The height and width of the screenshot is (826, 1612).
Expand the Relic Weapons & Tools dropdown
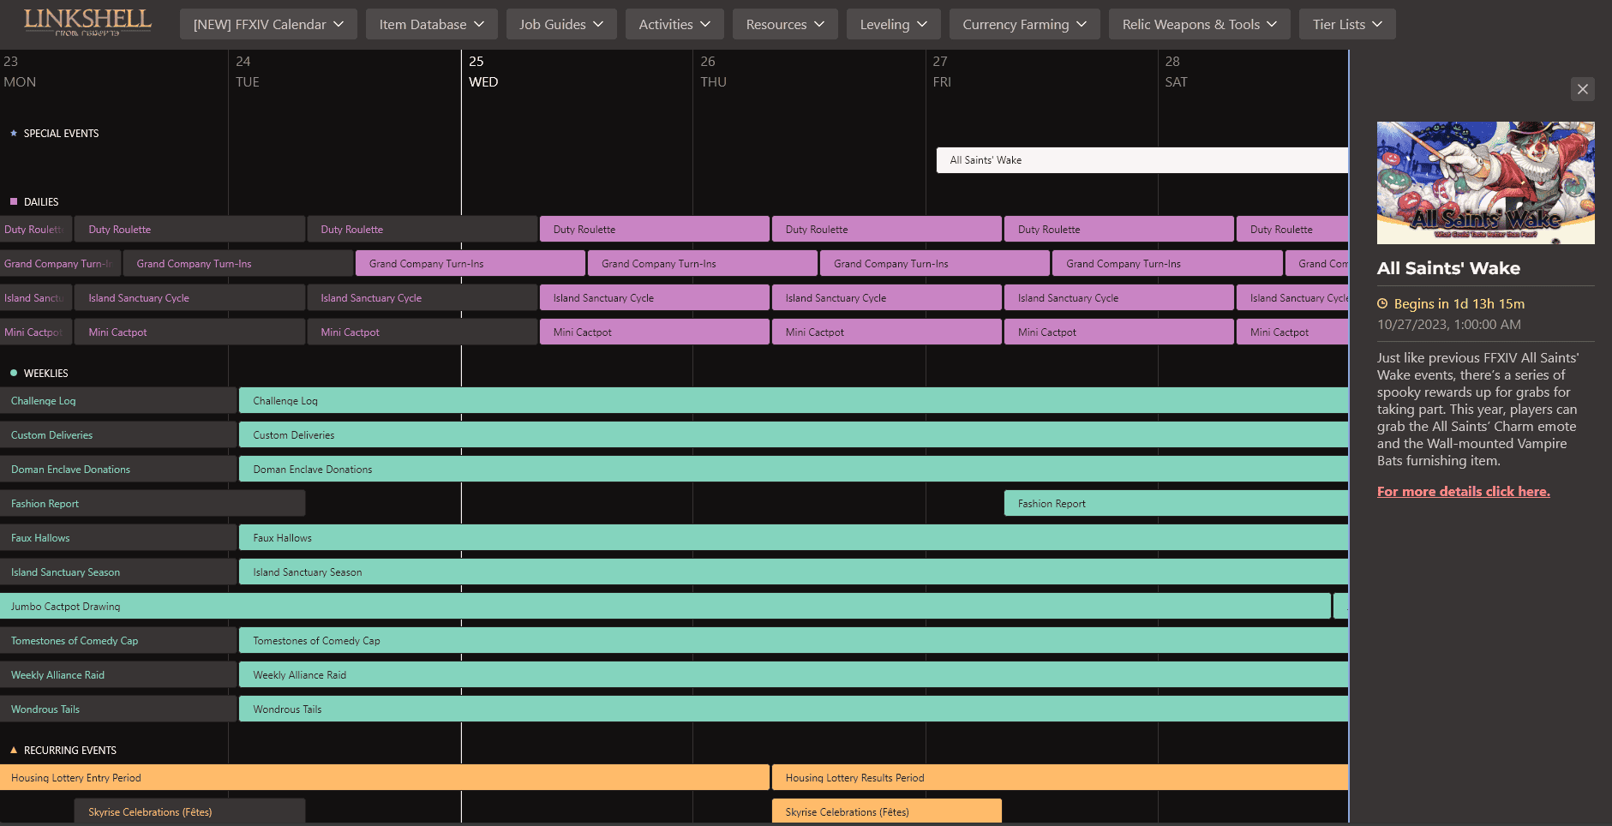pyautogui.click(x=1199, y=24)
